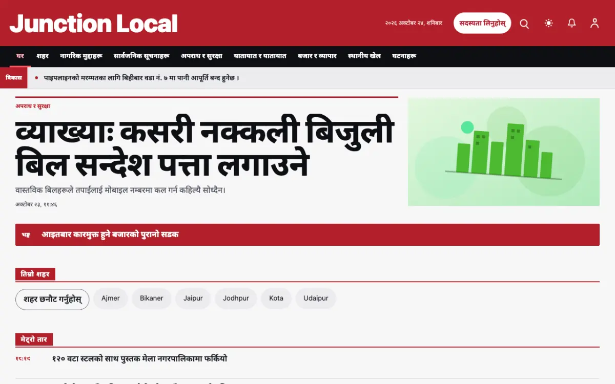This screenshot has width=615, height=384.
Task: Open ticker story about पाइपलाइनको मरम्मत
Action: coord(142,78)
